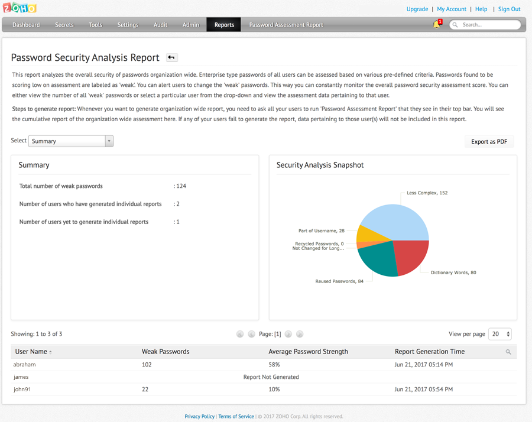Click the notification bell icon
The image size is (532, 422).
(x=437, y=24)
